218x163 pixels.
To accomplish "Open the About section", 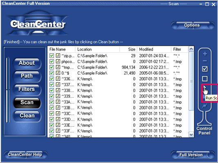I will point(27,63).
